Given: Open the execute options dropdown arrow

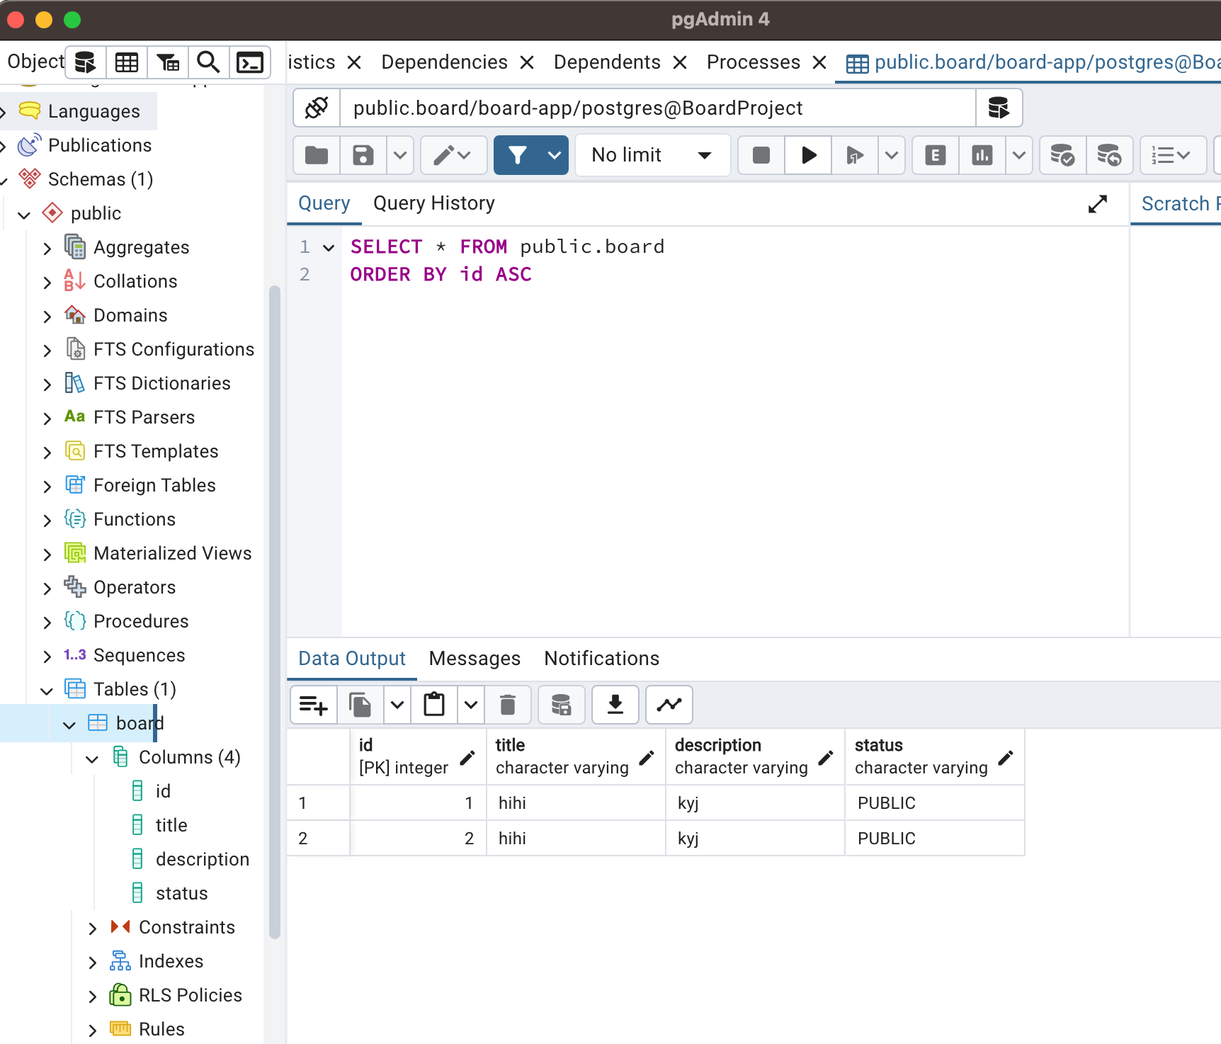Looking at the screenshot, I should (892, 155).
